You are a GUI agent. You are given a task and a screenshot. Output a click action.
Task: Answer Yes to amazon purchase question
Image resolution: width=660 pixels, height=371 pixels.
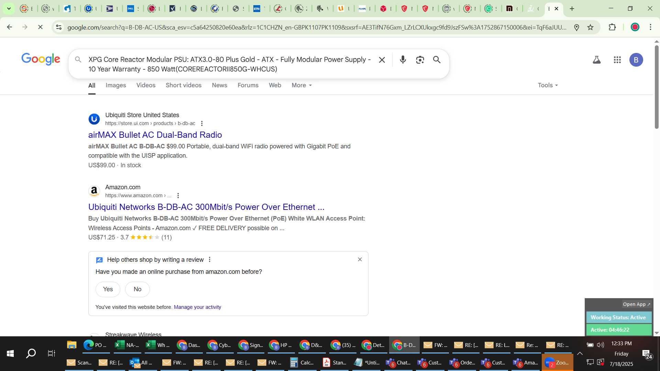click(x=108, y=289)
